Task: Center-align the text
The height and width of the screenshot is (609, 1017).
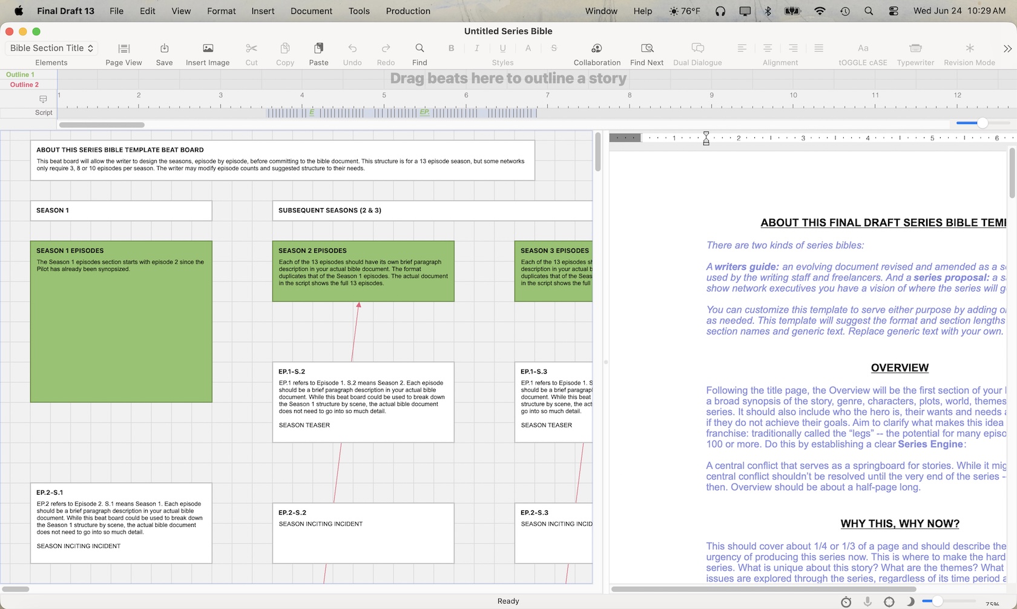Action: (767, 48)
